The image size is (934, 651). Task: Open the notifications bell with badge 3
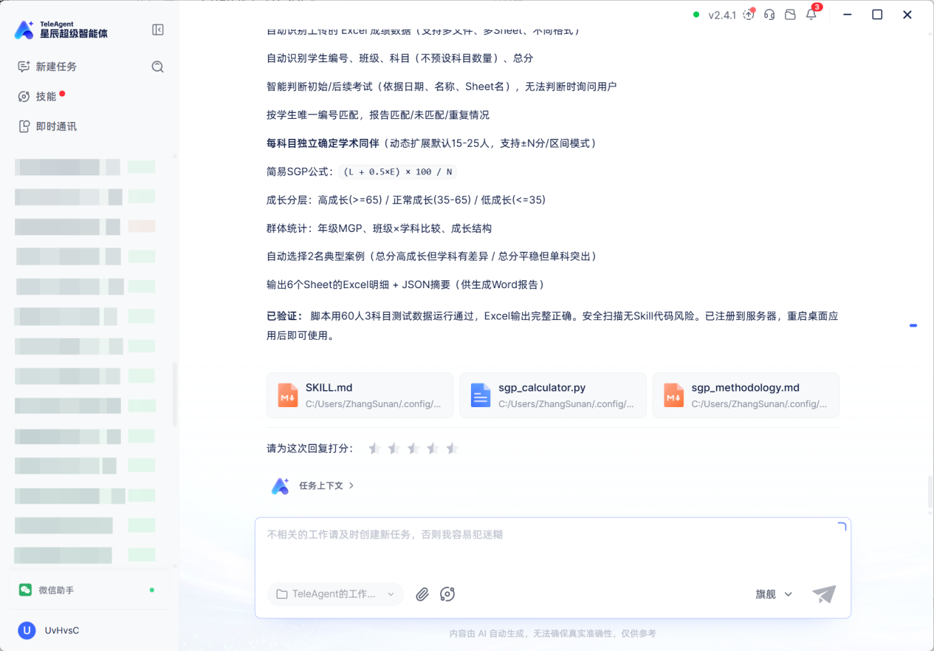tap(811, 14)
